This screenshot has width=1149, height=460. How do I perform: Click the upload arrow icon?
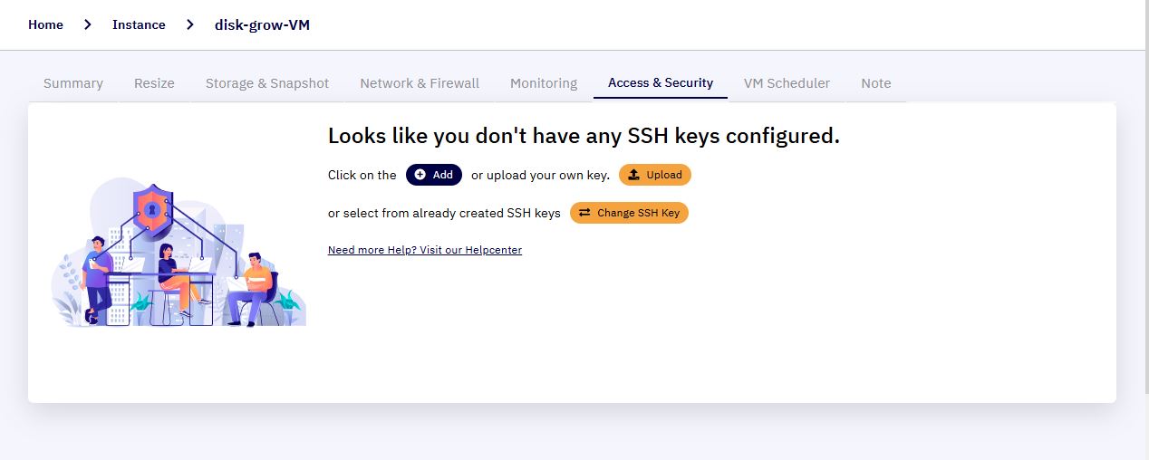(633, 175)
